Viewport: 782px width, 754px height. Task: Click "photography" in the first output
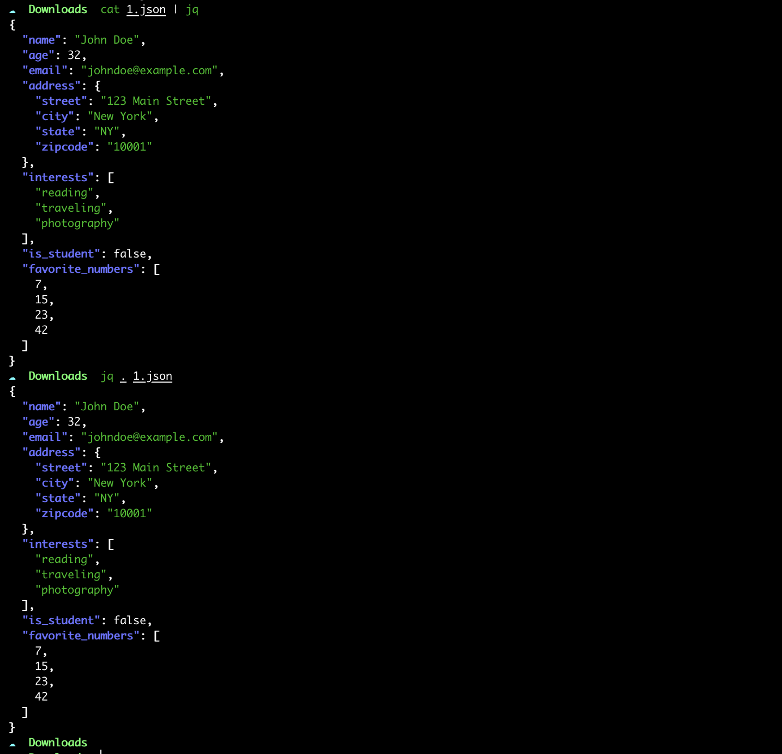click(77, 223)
